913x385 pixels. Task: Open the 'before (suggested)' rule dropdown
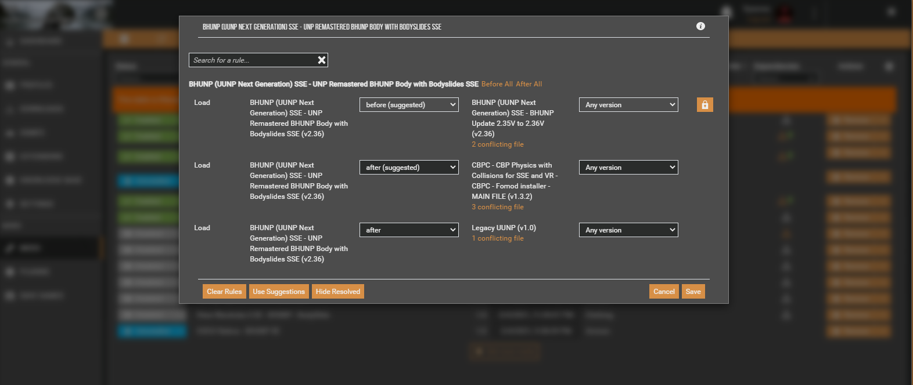click(409, 105)
